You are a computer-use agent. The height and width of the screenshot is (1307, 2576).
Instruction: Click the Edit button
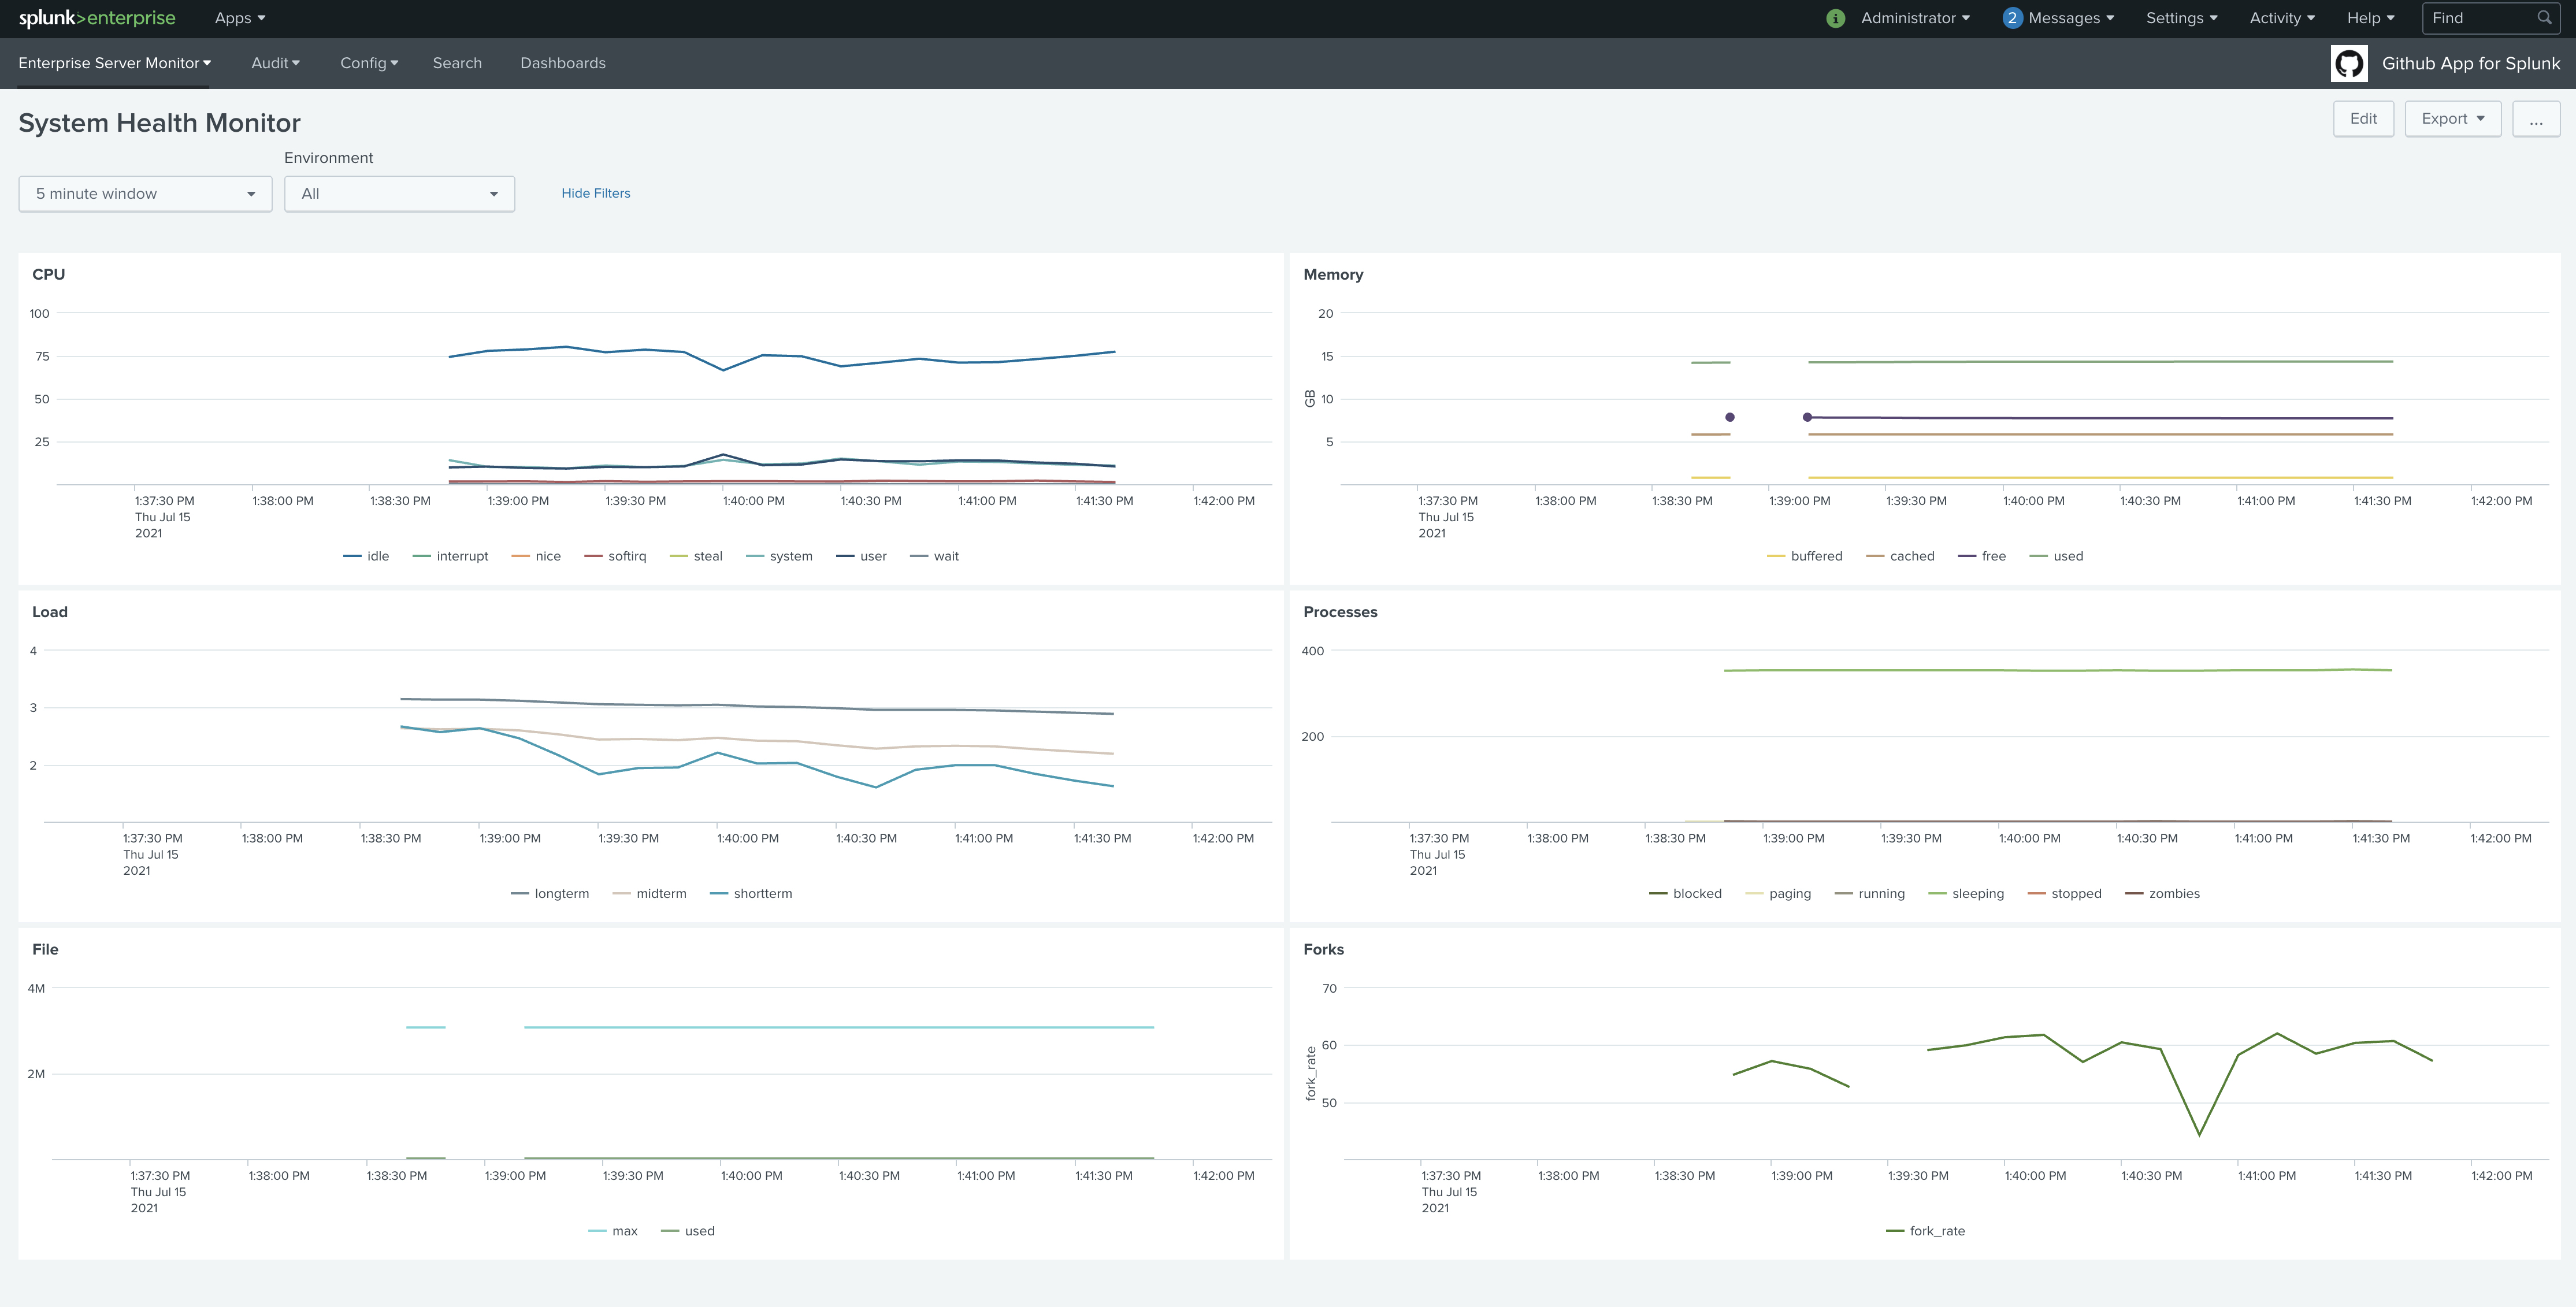click(2363, 119)
